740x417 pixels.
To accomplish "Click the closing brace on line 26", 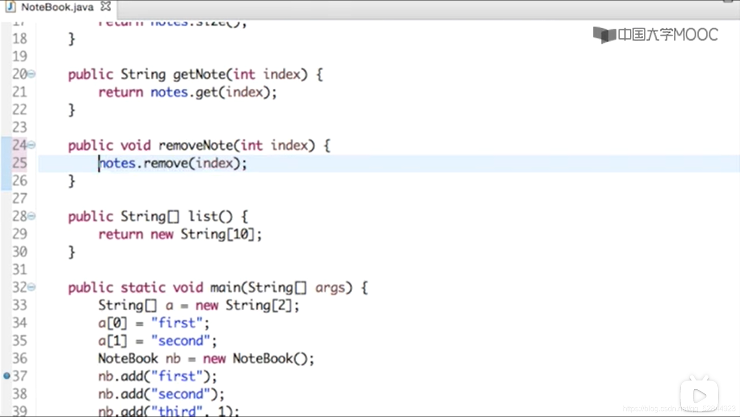I will tap(71, 181).
